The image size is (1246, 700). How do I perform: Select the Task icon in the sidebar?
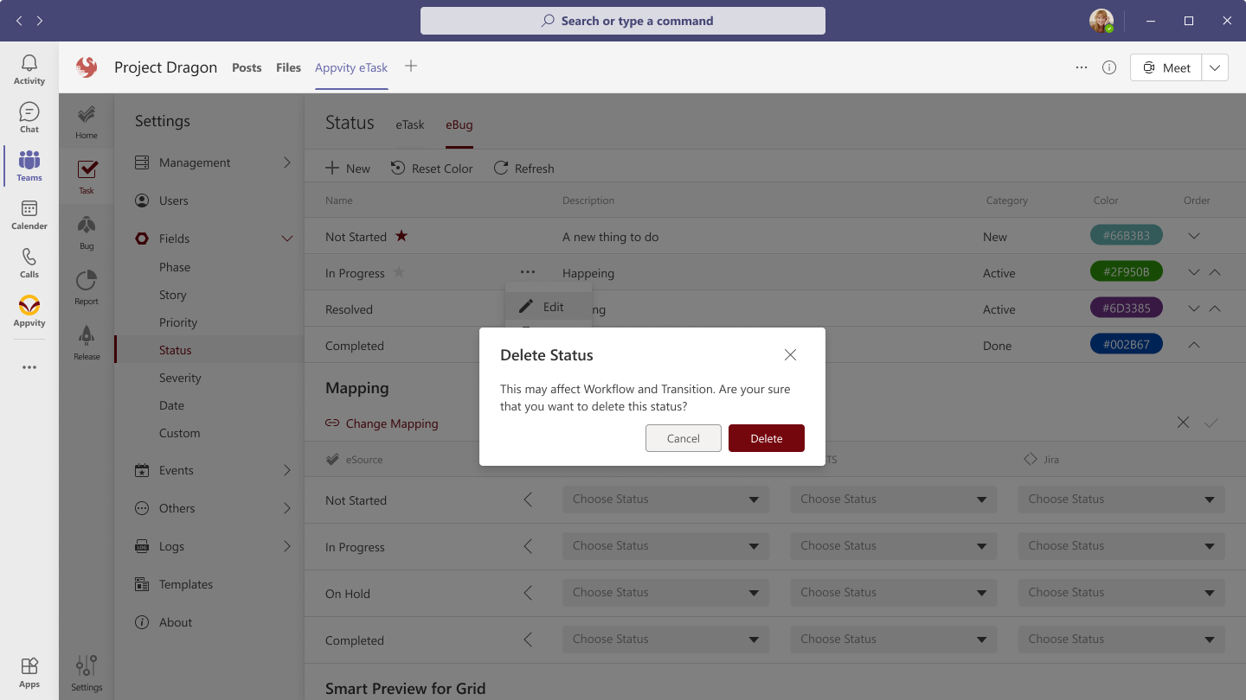pos(86,175)
